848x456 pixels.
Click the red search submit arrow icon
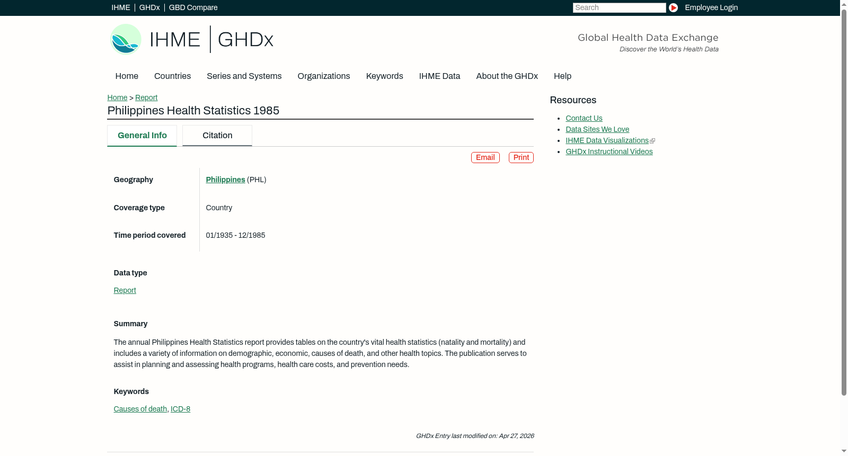pyautogui.click(x=673, y=7)
